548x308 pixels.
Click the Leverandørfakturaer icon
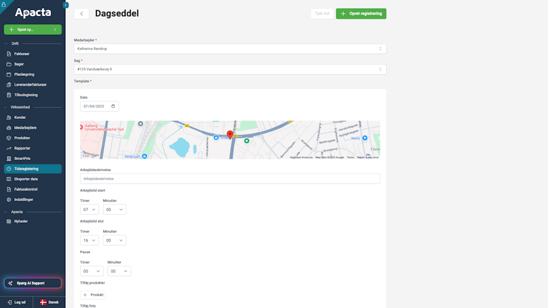pyautogui.click(x=9, y=85)
